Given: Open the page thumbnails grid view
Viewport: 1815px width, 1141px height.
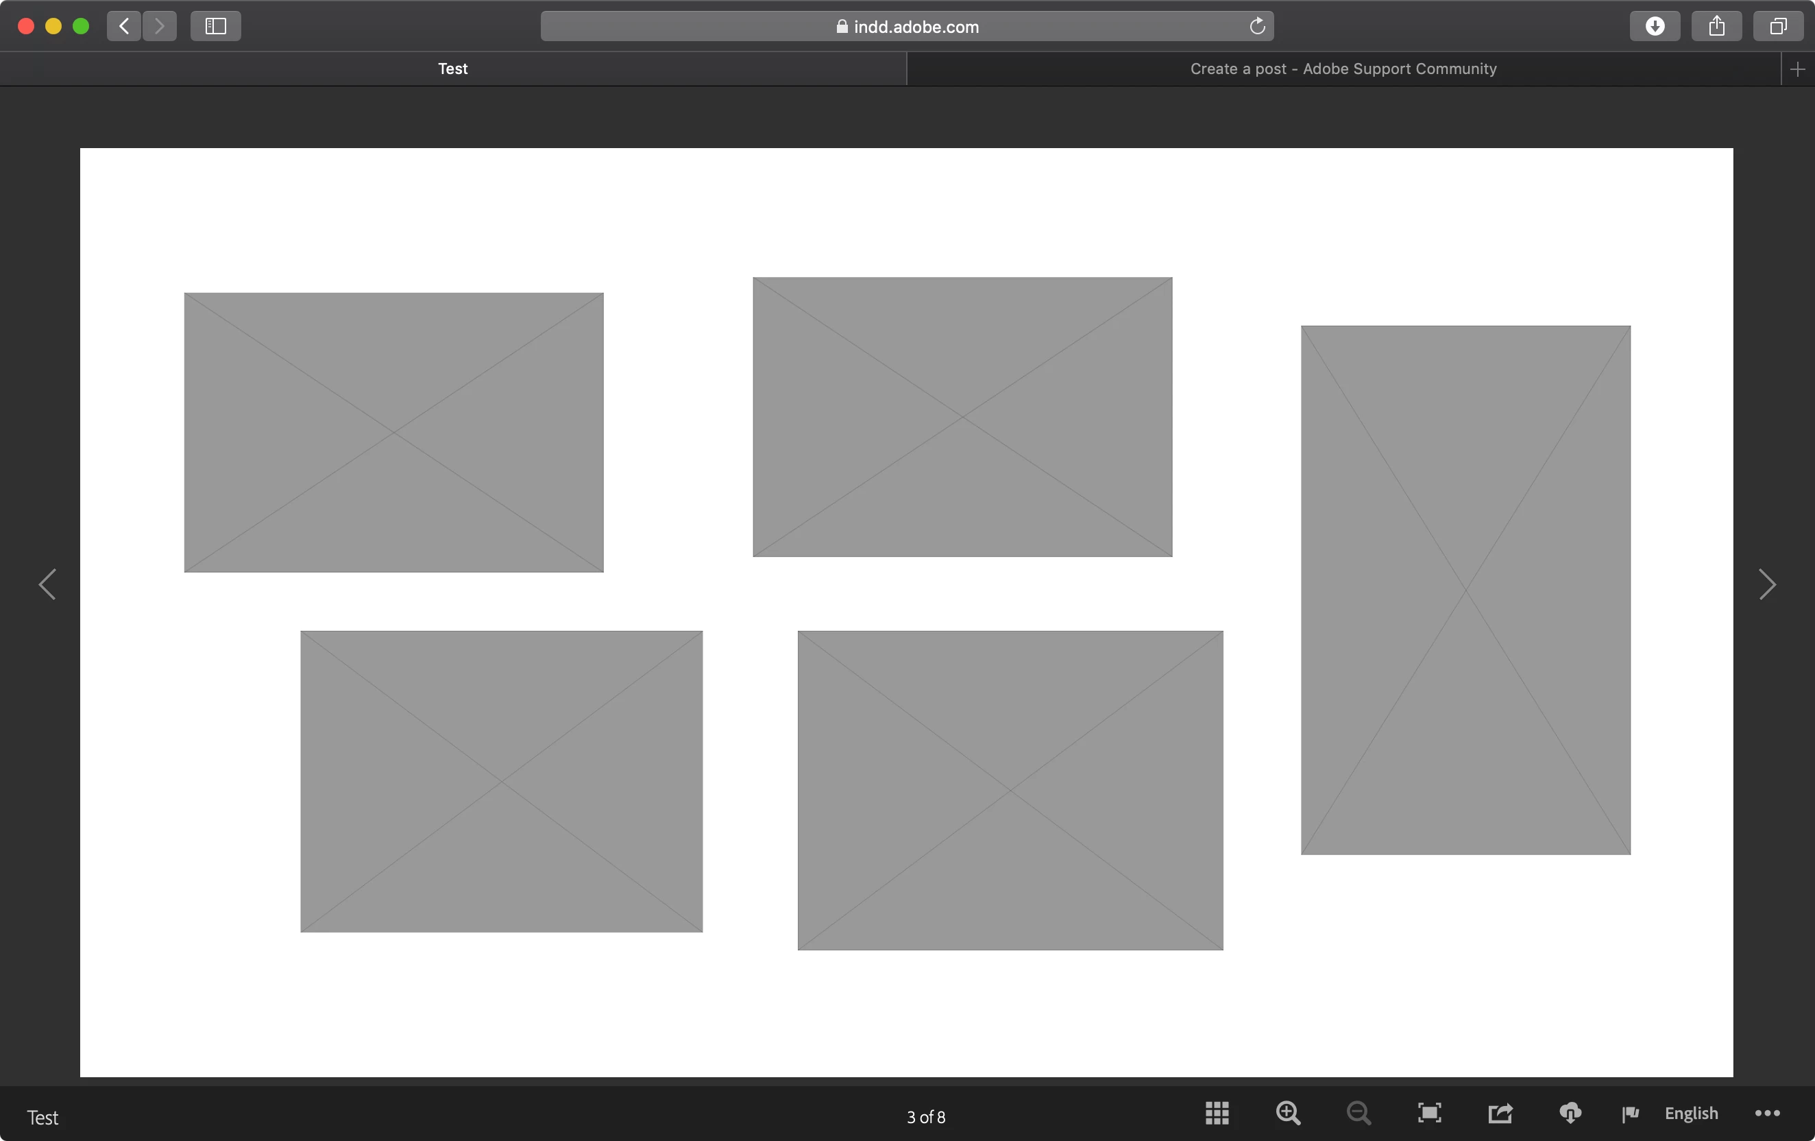Looking at the screenshot, I should (1217, 1113).
